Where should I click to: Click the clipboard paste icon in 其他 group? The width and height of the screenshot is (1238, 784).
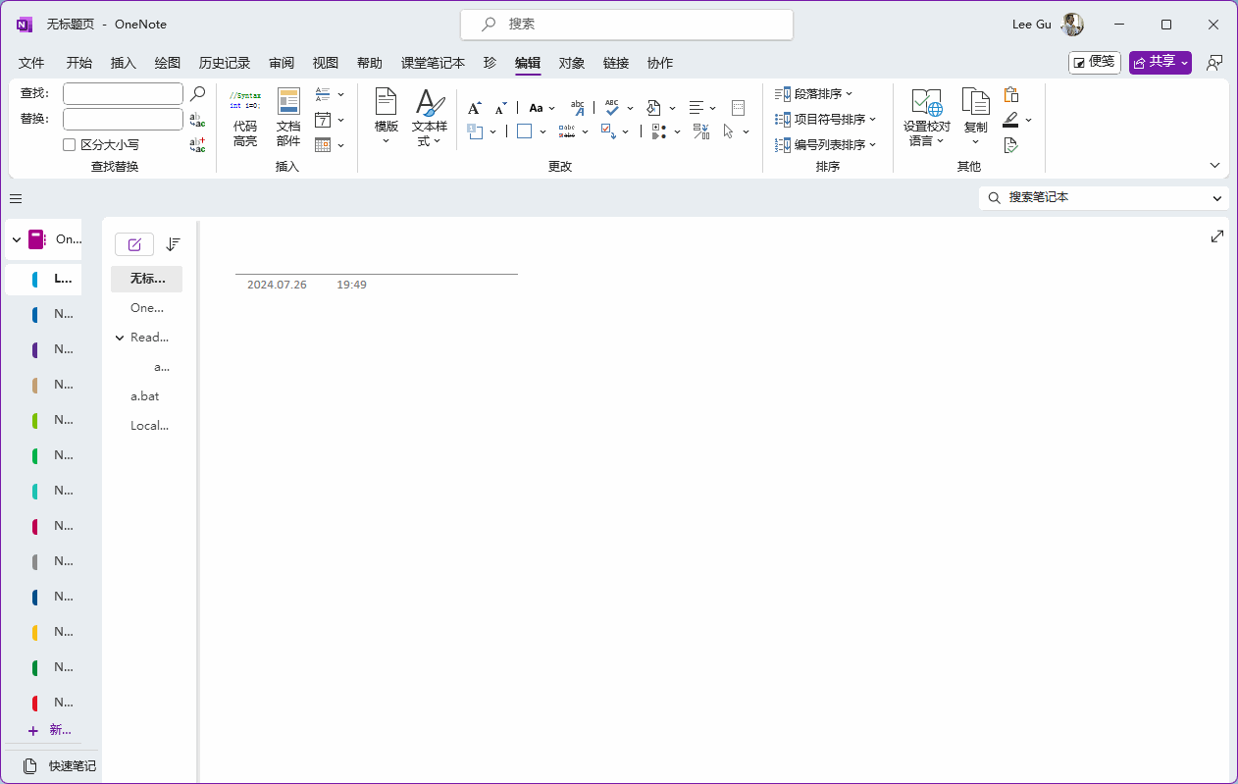coord(1011,94)
